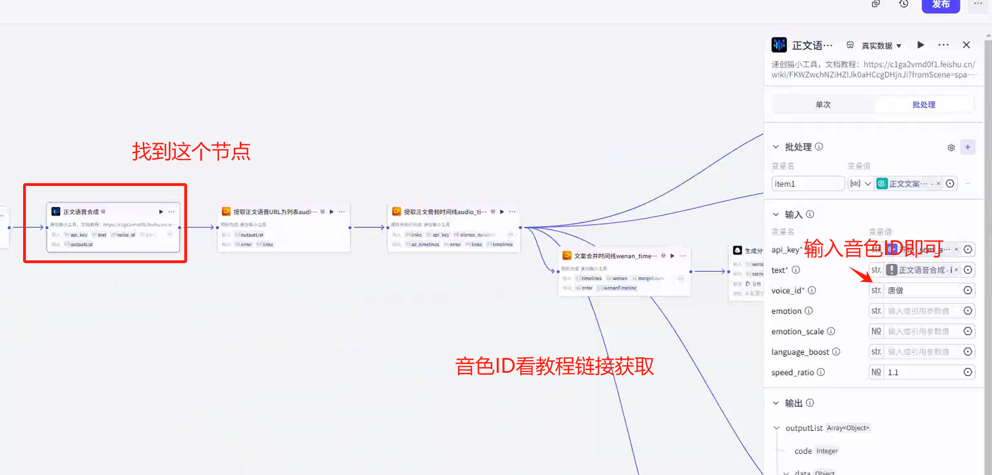The image size is (992, 475).
Task: Pin the 正文语音 panel using the bookmark icon
Action: (x=850, y=45)
